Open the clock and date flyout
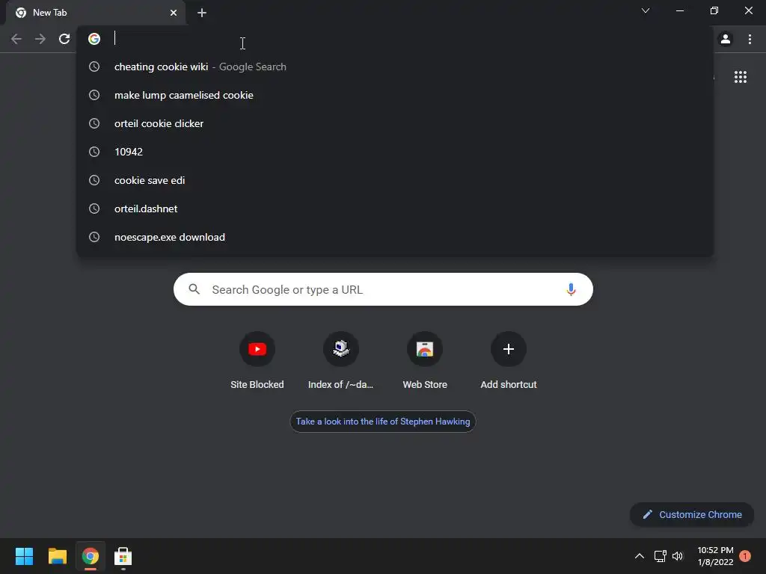766x574 pixels. coord(715,556)
